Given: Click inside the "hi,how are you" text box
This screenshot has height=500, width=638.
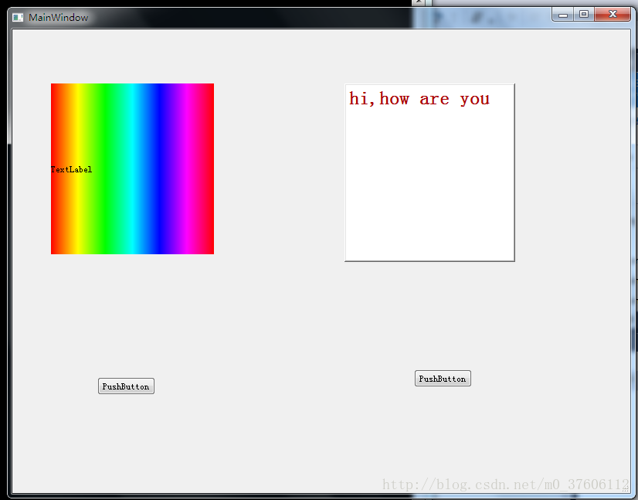Looking at the screenshot, I should (x=429, y=172).
